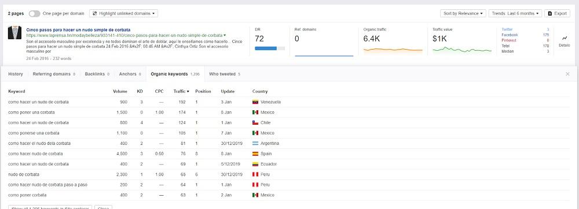The height and width of the screenshot is (209, 579).
Task: Click Mexico flag in como ponerse una corbata row
Action: tap(255, 133)
